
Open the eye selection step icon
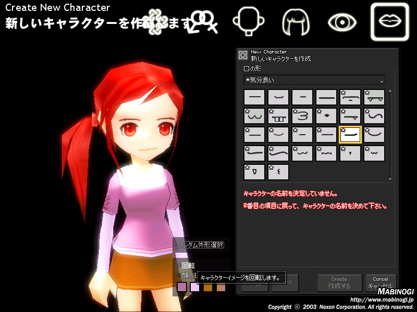pyautogui.click(x=342, y=22)
